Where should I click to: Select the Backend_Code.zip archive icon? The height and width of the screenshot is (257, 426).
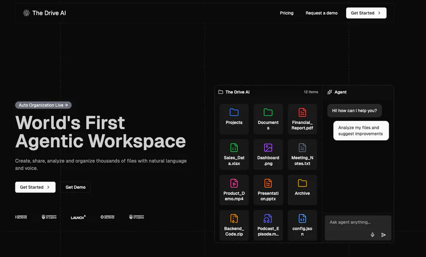click(234, 219)
